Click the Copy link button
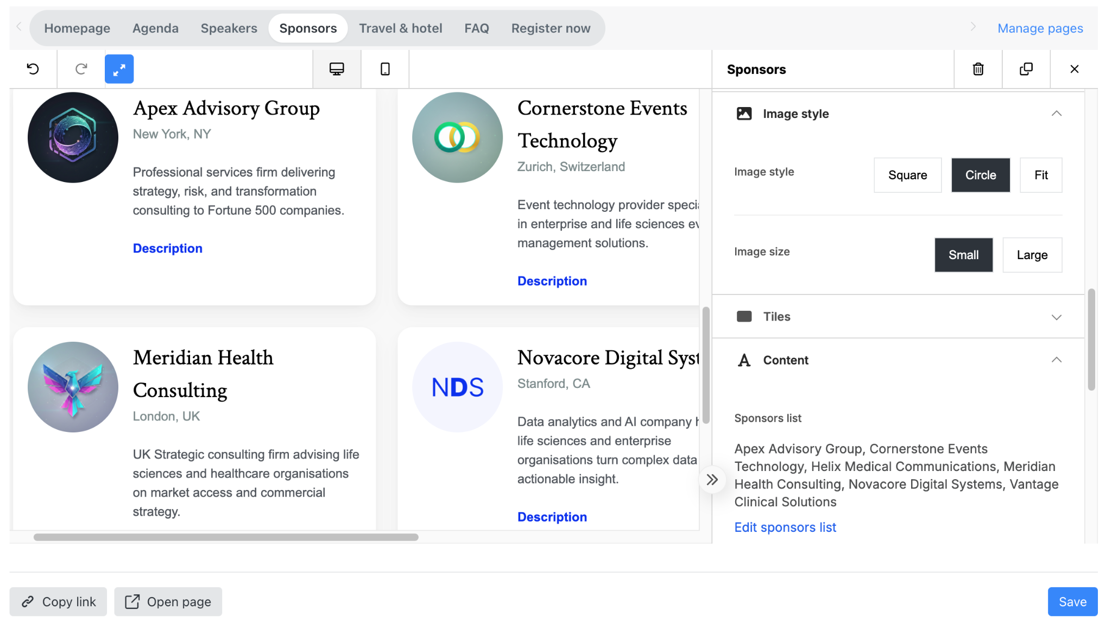 point(58,601)
